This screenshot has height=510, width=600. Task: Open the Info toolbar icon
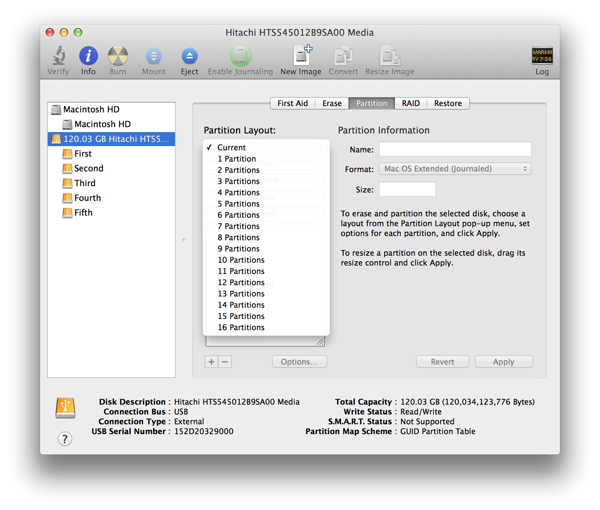tap(88, 56)
